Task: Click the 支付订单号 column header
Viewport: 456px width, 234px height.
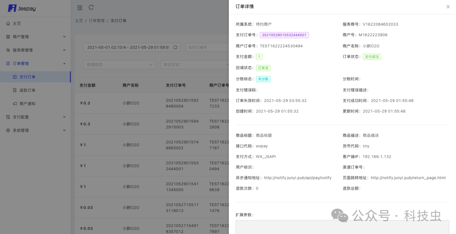Action: tap(176, 85)
